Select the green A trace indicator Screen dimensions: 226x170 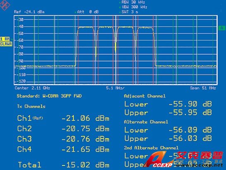pos(222,28)
